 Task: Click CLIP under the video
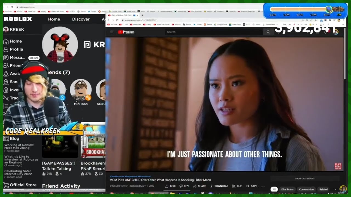click(237, 186)
